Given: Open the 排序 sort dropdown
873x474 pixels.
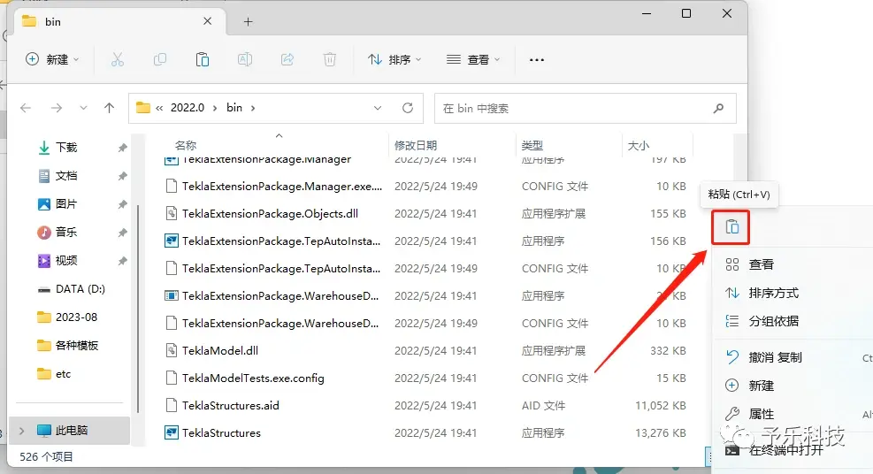Looking at the screenshot, I should pos(394,59).
